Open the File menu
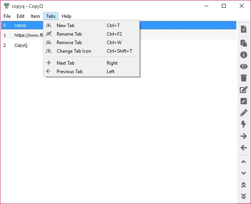The image size is (251, 204). pyautogui.click(x=7, y=16)
